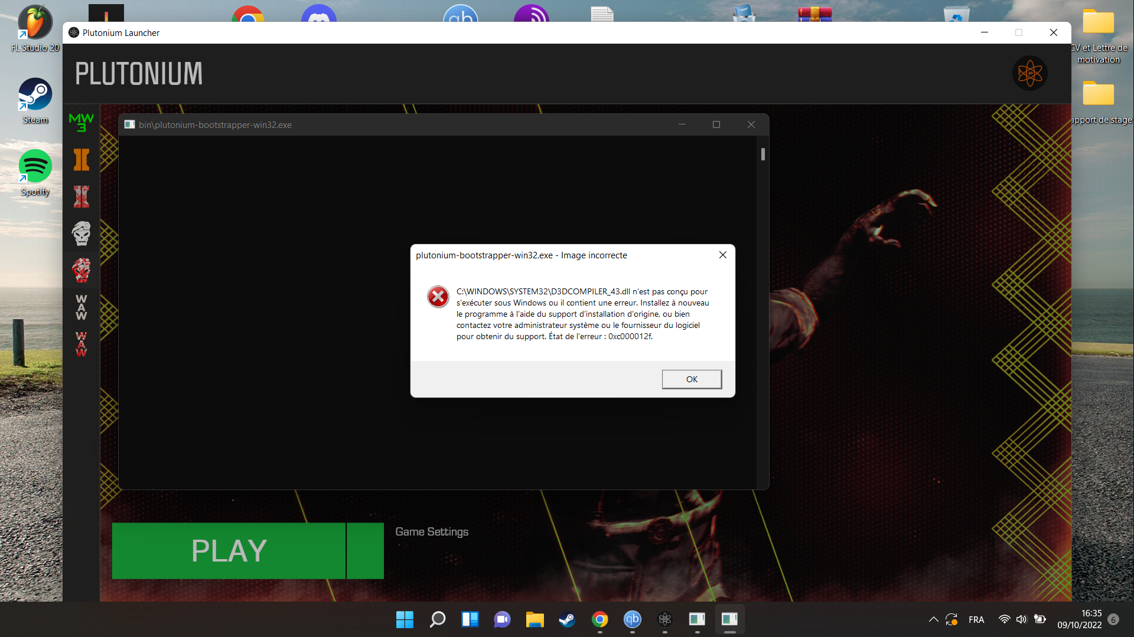Open clock and calendar 16:35
The height and width of the screenshot is (637, 1134).
tap(1080, 619)
